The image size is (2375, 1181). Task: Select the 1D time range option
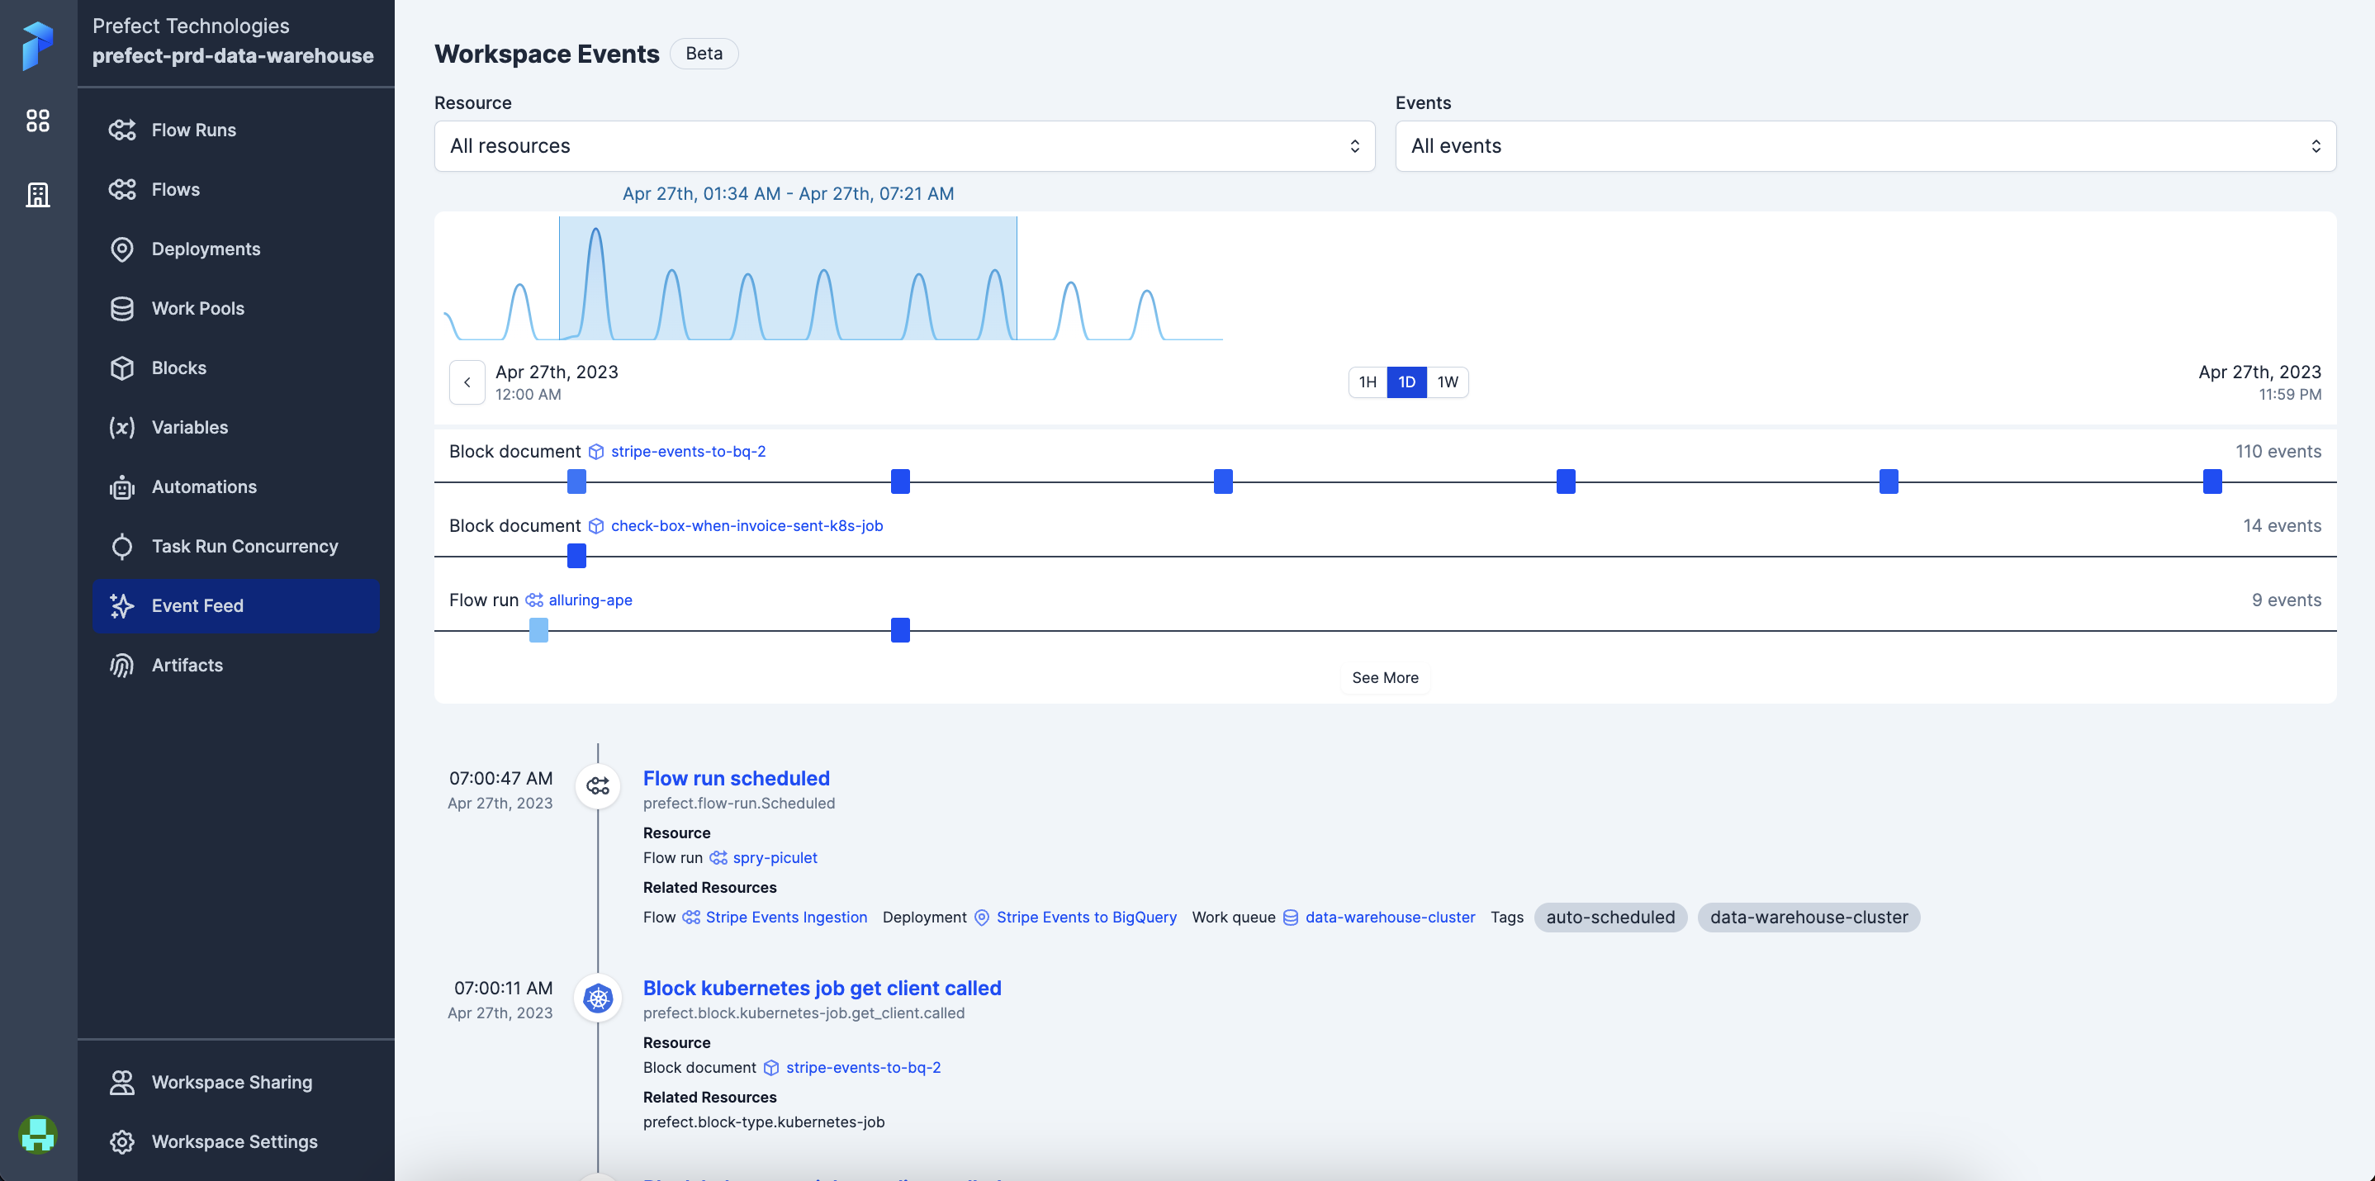click(x=1407, y=382)
